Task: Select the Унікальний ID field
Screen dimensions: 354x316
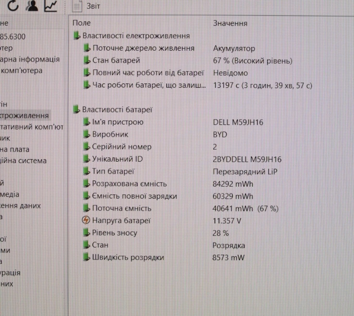Action: point(117,159)
